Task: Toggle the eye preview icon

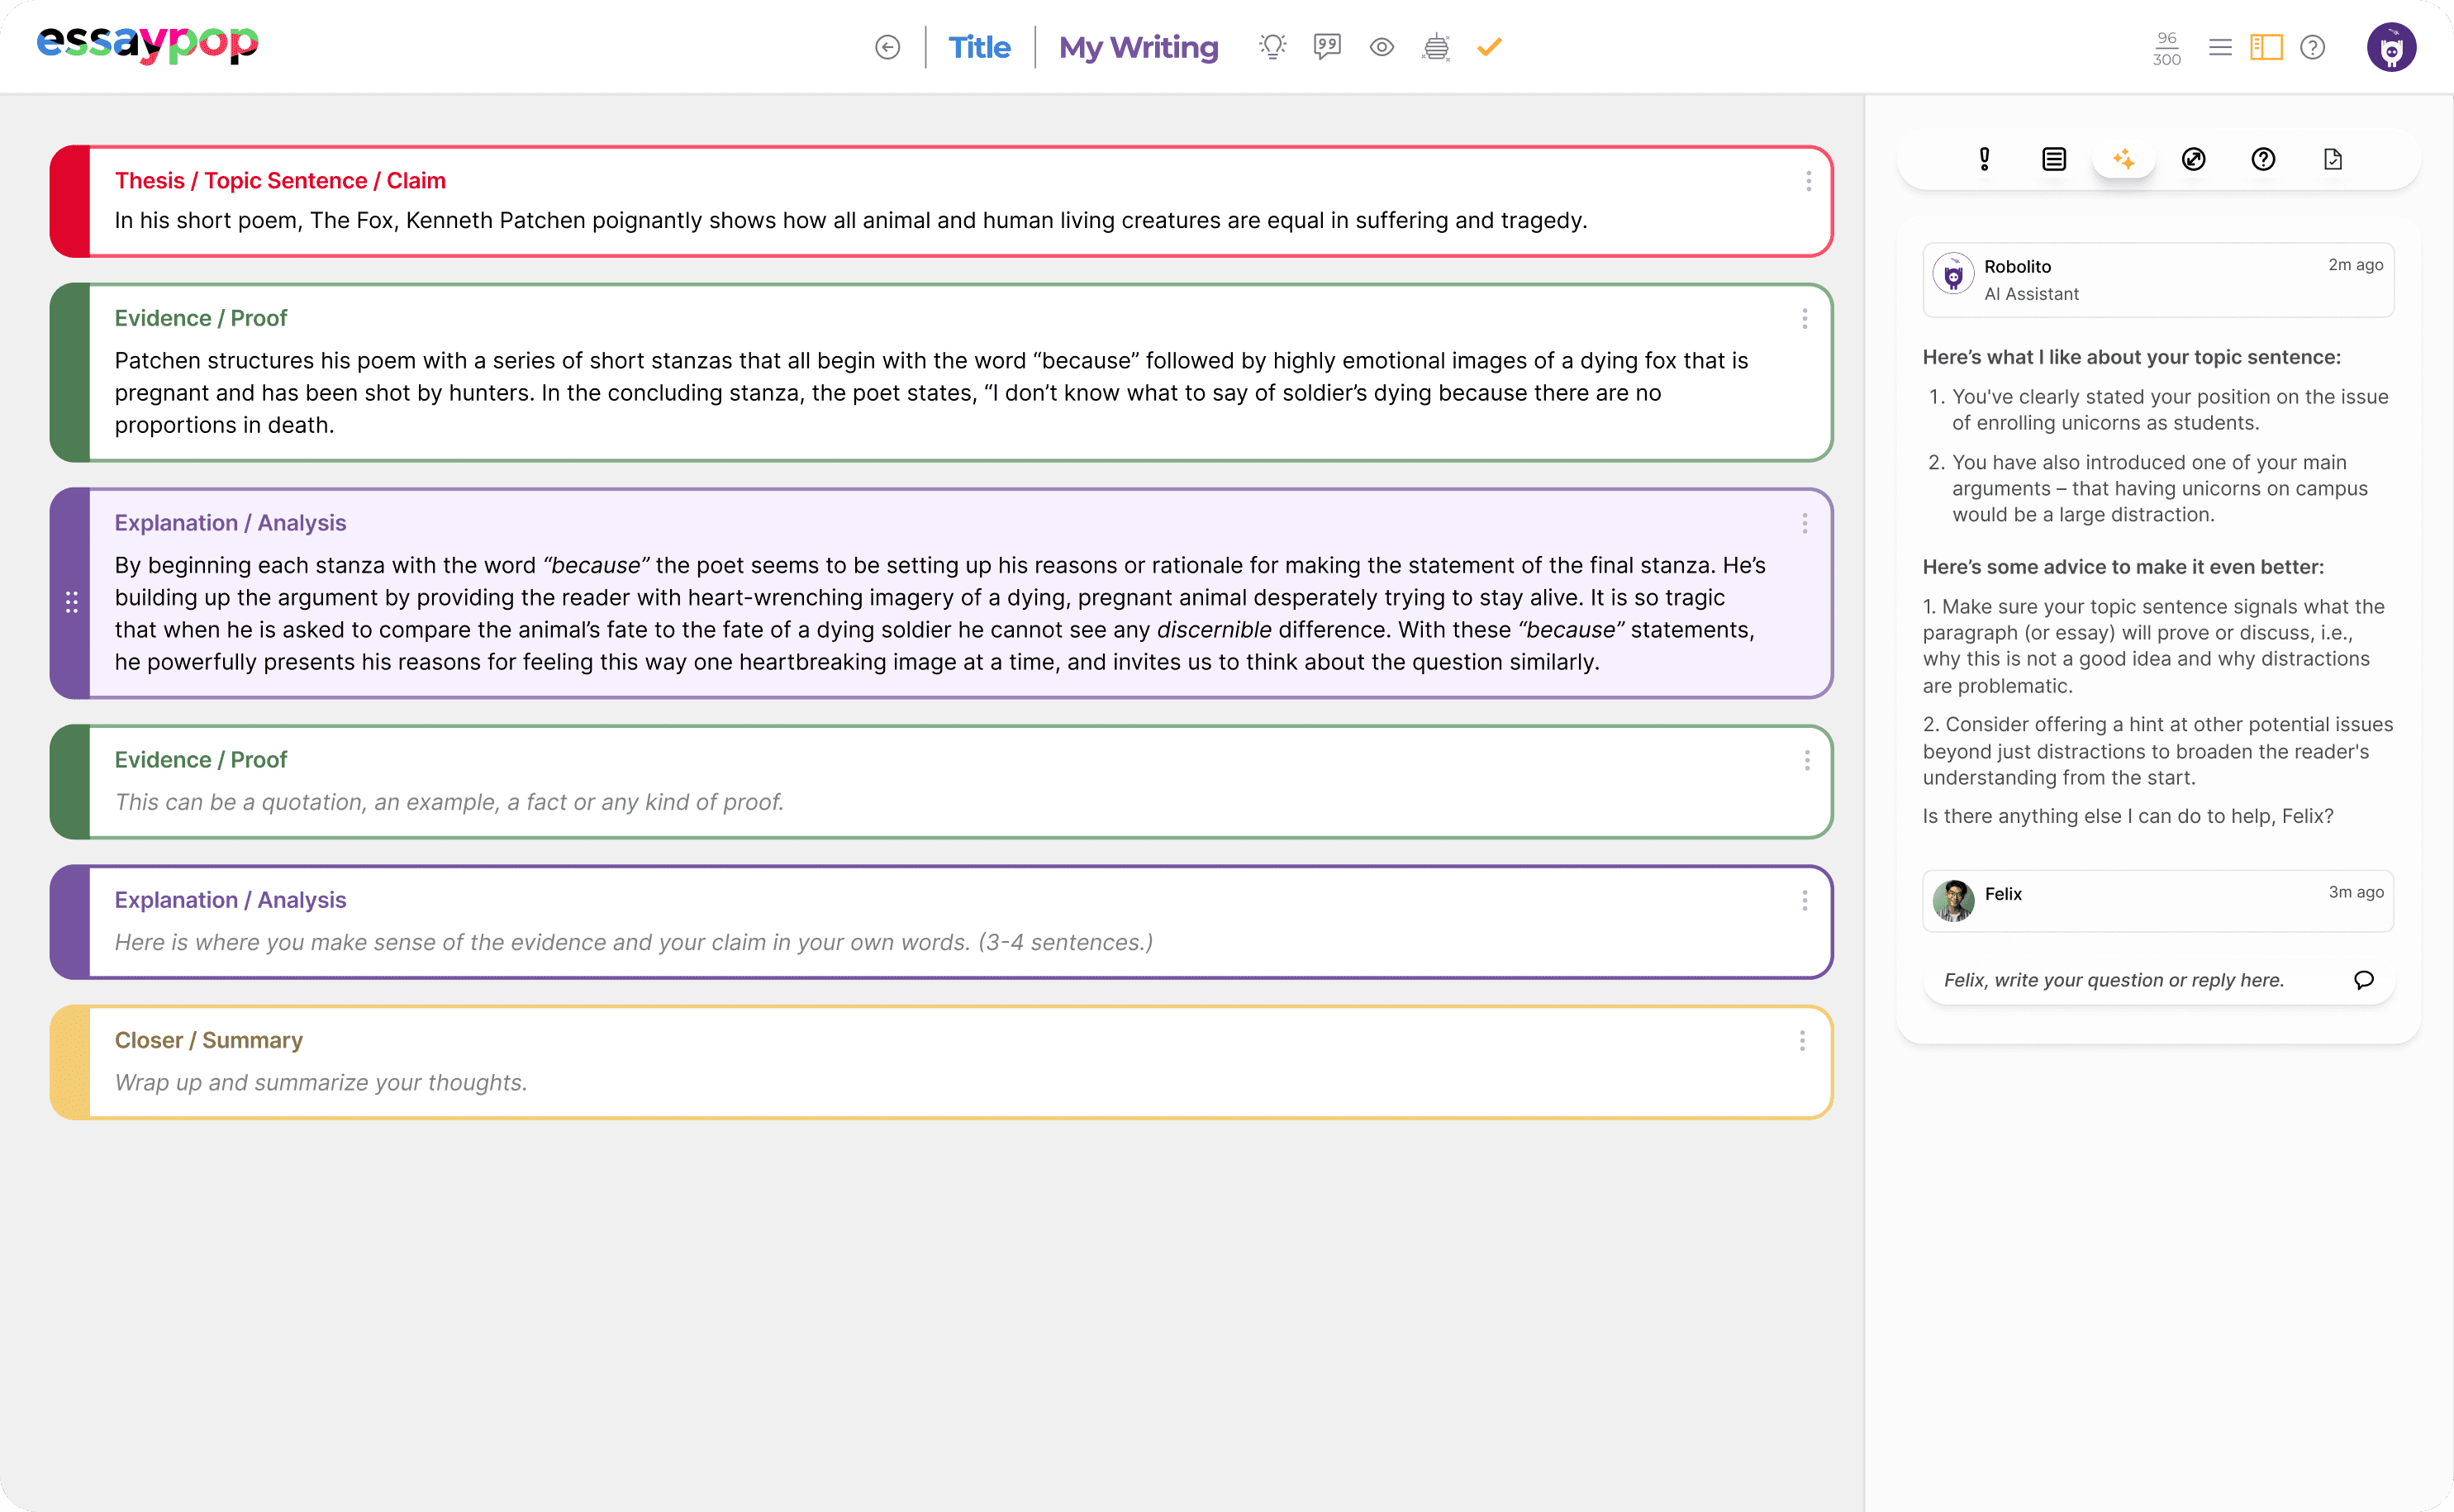Action: click(x=1382, y=47)
